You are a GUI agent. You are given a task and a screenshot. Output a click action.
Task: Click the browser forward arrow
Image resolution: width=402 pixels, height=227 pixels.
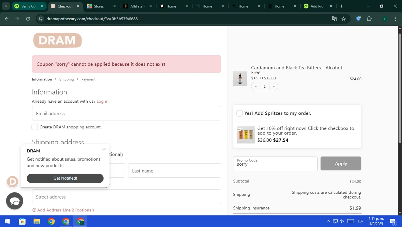[x=17, y=19]
